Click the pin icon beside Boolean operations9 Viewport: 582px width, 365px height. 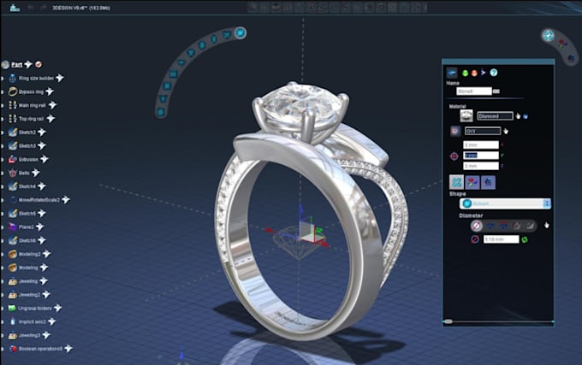tap(68, 348)
